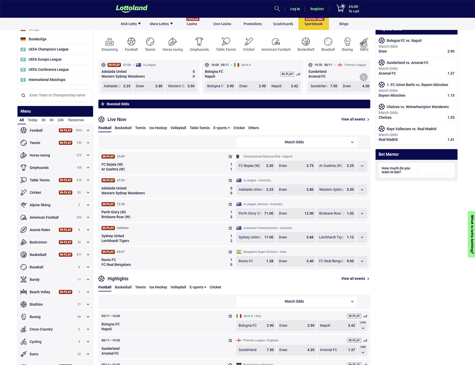Open the search magnifier icon in header
Image resolution: width=475 pixels, height=365 pixels.
coord(277,9)
